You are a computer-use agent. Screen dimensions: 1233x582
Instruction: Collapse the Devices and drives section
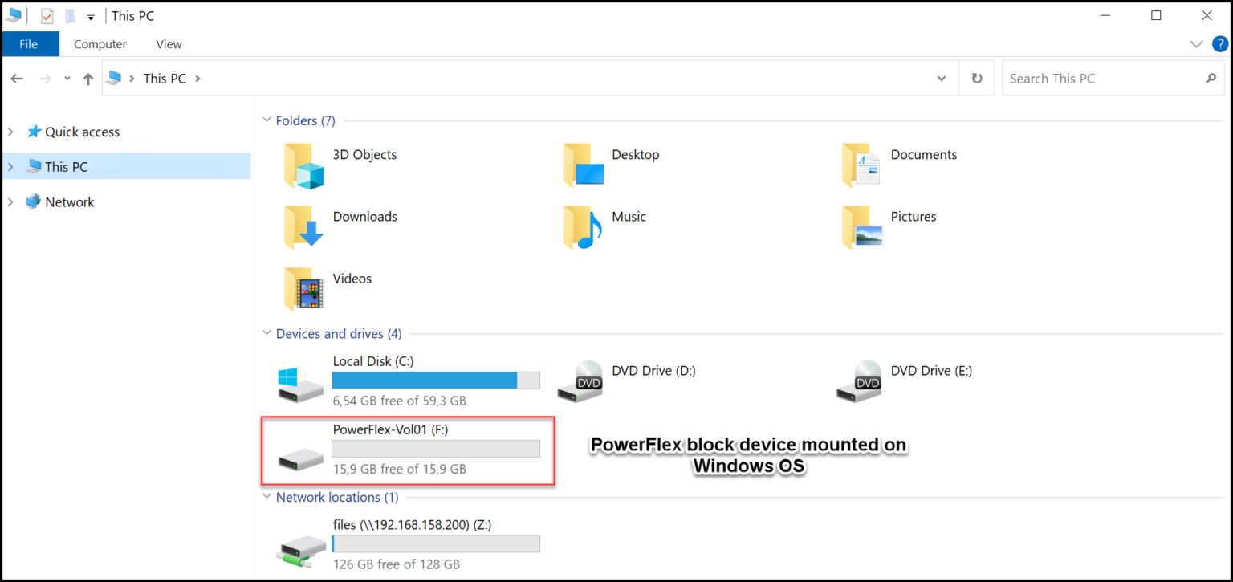pyautogui.click(x=266, y=332)
